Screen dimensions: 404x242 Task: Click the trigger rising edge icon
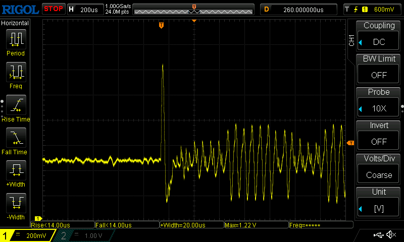pos(356,10)
